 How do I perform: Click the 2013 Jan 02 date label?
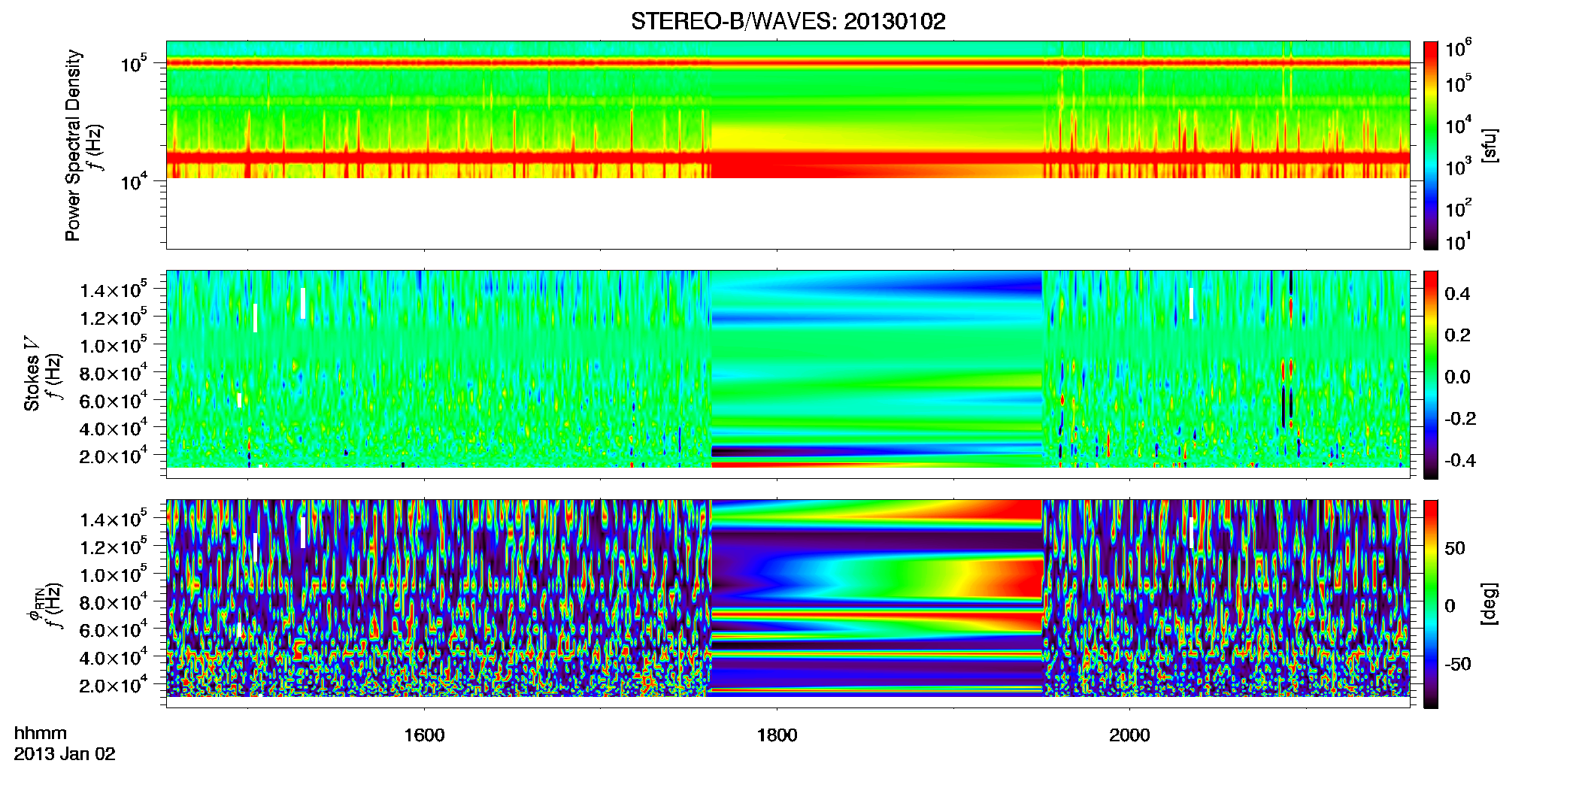pyautogui.click(x=65, y=754)
